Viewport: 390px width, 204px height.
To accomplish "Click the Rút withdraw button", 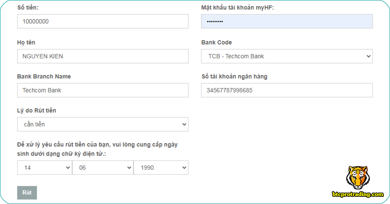I will [27, 193].
